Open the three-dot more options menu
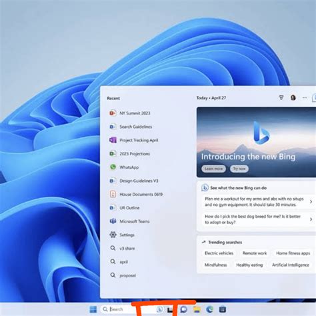Viewport: 316px width, 316px height. 305,97
